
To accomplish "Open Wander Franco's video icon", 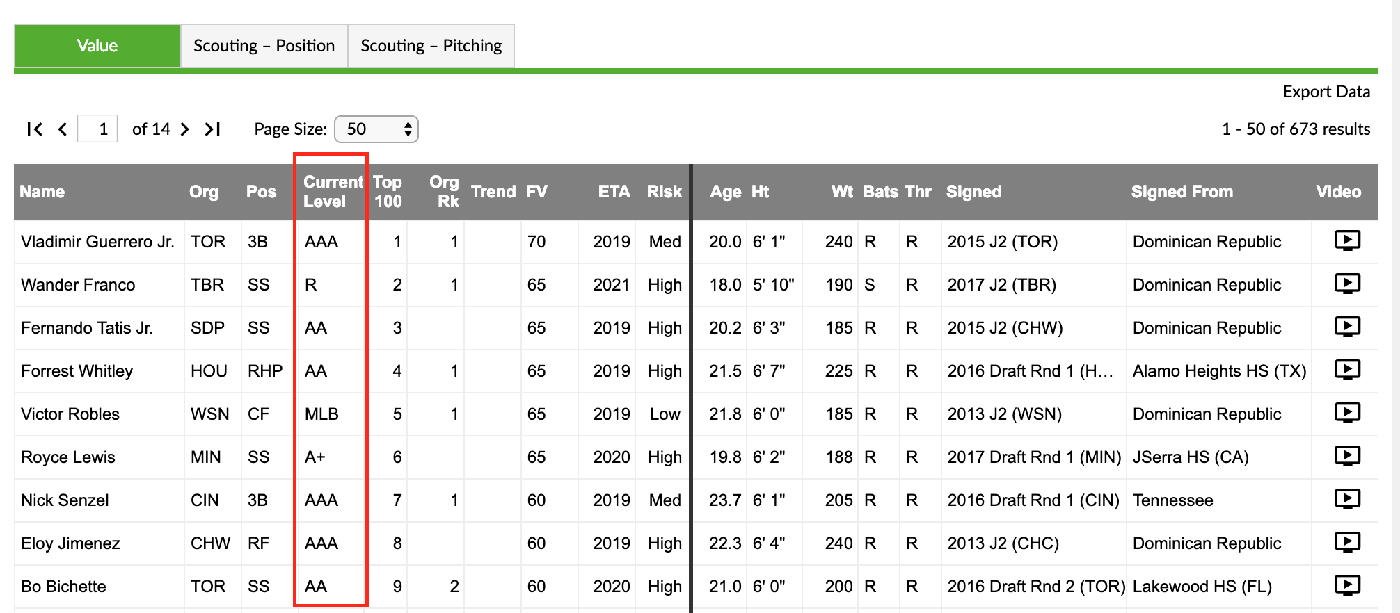I will (x=1347, y=284).
